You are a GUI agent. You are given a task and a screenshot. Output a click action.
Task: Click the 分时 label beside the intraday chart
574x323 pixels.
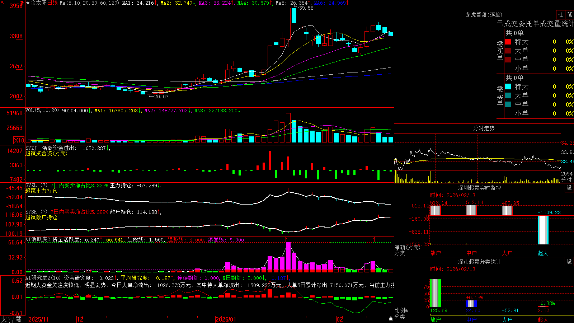[x=567, y=180]
